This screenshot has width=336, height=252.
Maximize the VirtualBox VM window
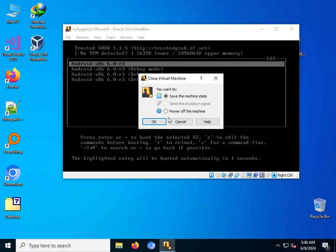pyautogui.click(x=277, y=29)
